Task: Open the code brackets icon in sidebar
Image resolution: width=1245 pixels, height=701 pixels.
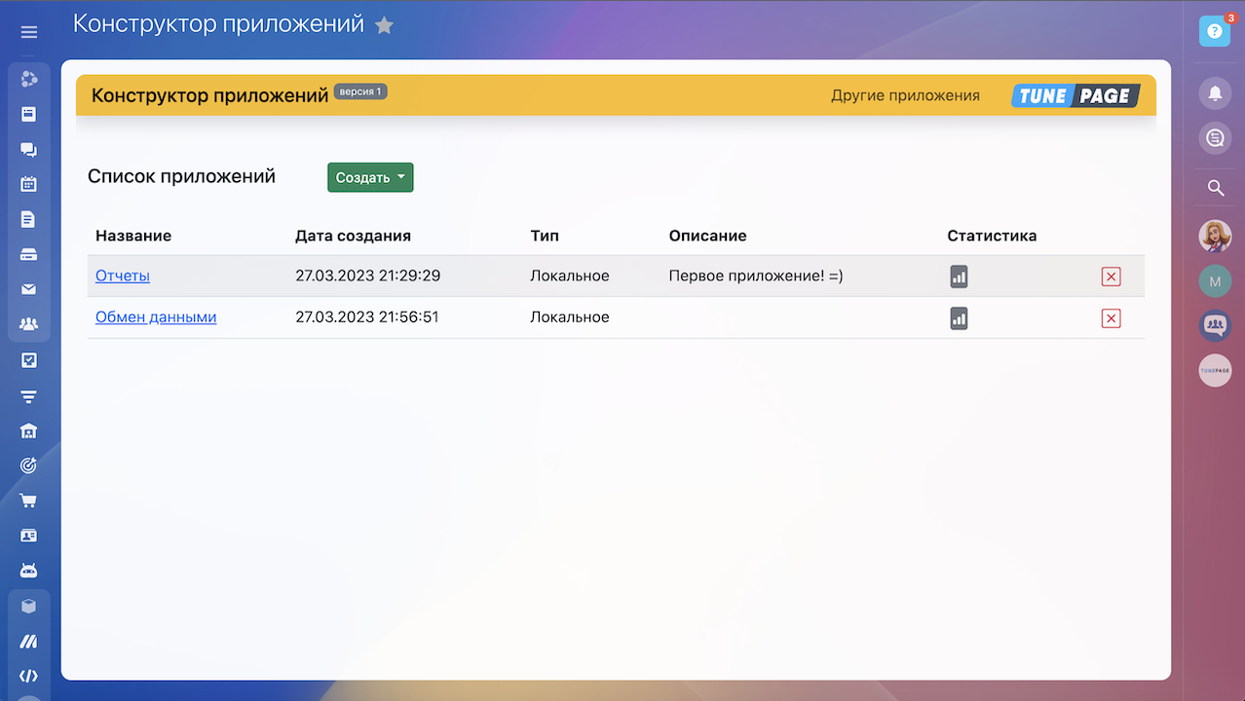Action: [29, 676]
